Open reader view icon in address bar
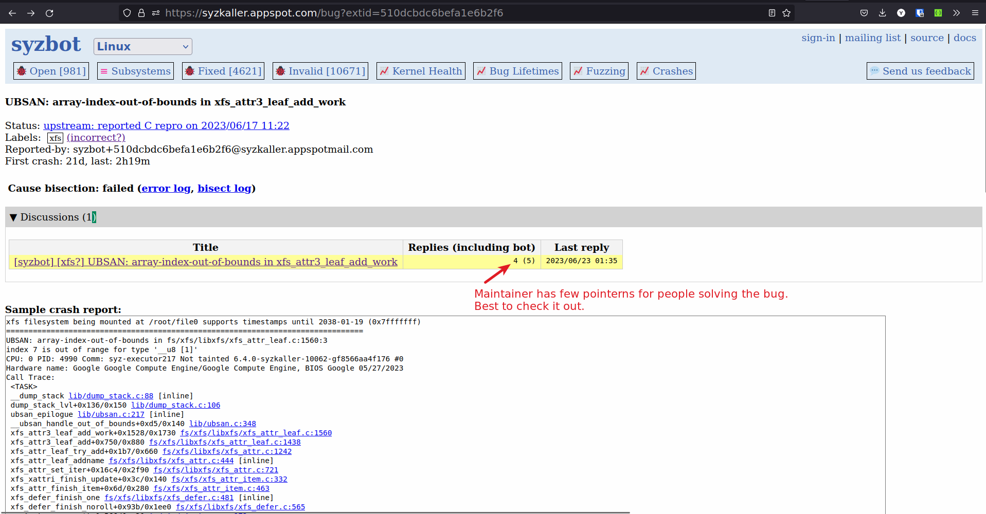 click(x=772, y=13)
